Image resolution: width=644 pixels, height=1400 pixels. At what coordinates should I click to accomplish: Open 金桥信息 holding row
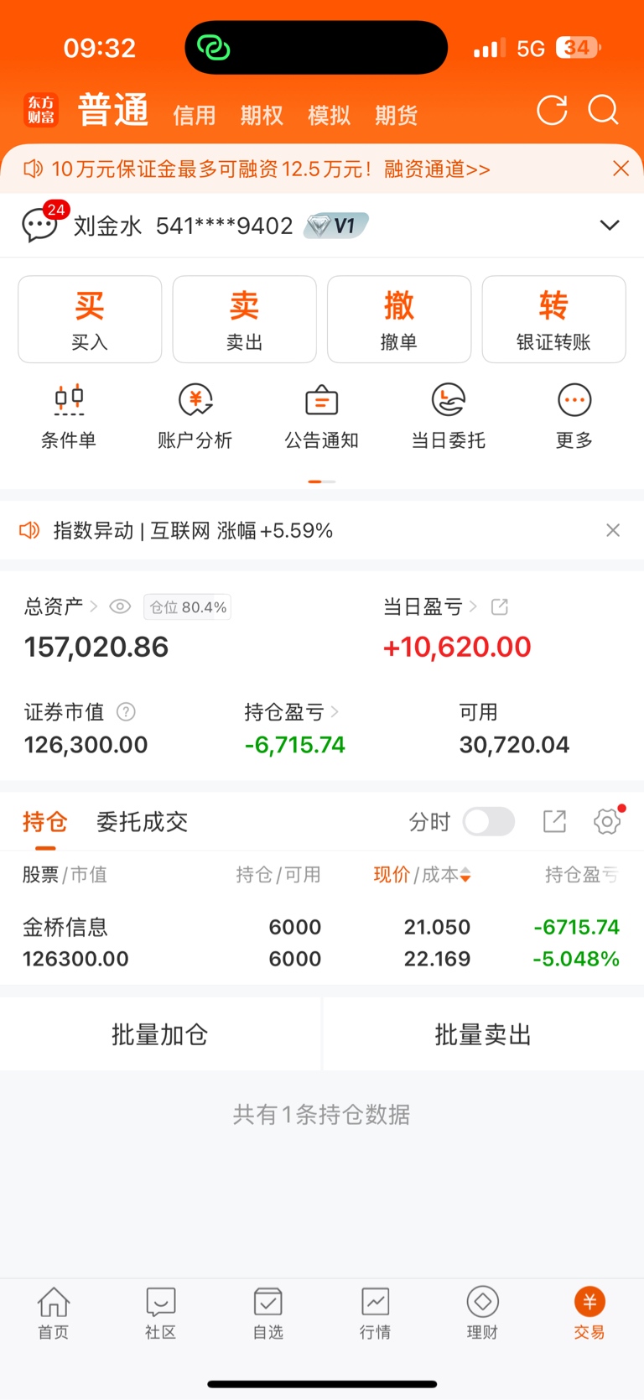pos(322,943)
